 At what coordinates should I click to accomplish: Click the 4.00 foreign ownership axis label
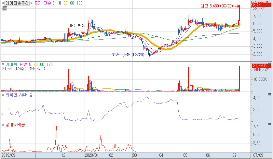pos(257,98)
